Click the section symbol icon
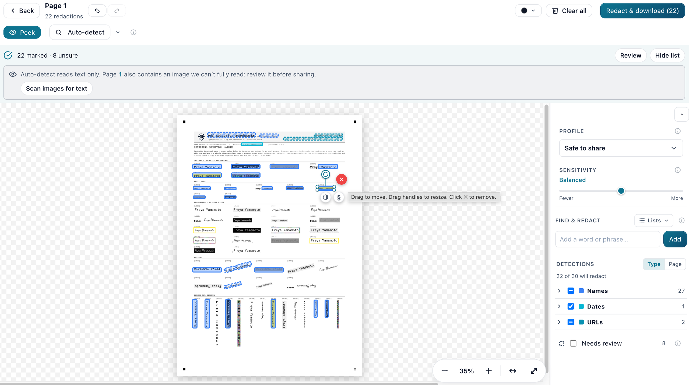 coord(339,197)
